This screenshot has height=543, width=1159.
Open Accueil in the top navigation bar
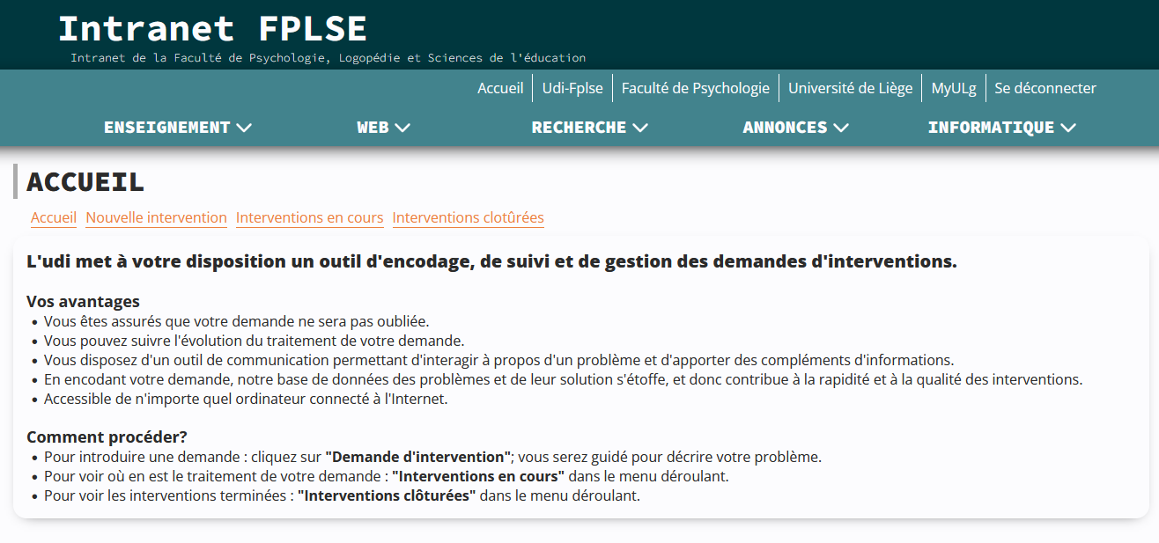coord(500,88)
